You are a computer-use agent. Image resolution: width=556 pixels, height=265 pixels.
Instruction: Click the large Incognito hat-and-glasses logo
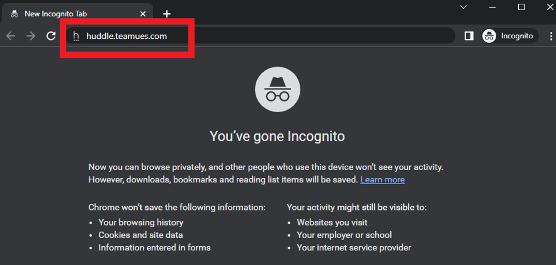[277, 90]
